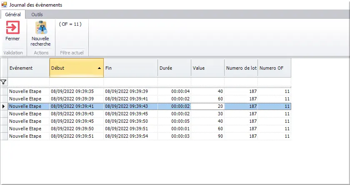Click value 40 in the 09:39:45 row
Image resolution: width=350 pixels, height=185 pixels.
(x=220, y=121)
